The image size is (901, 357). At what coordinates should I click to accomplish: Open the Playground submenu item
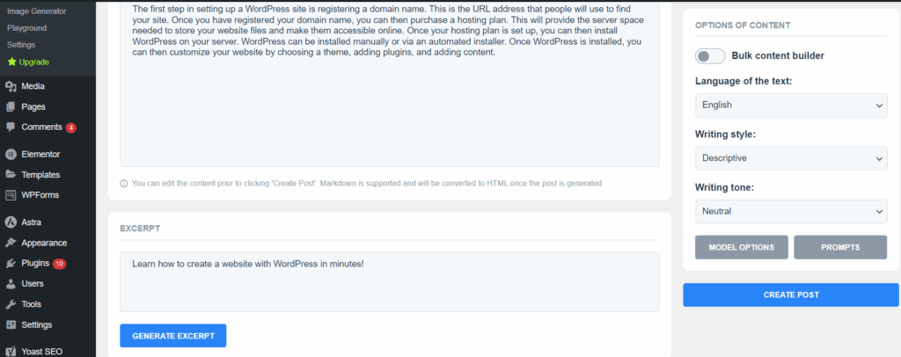tap(27, 27)
